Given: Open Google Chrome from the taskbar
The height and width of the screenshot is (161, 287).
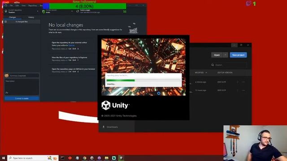Looking at the screenshot, I should pyautogui.click(x=85, y=158).
